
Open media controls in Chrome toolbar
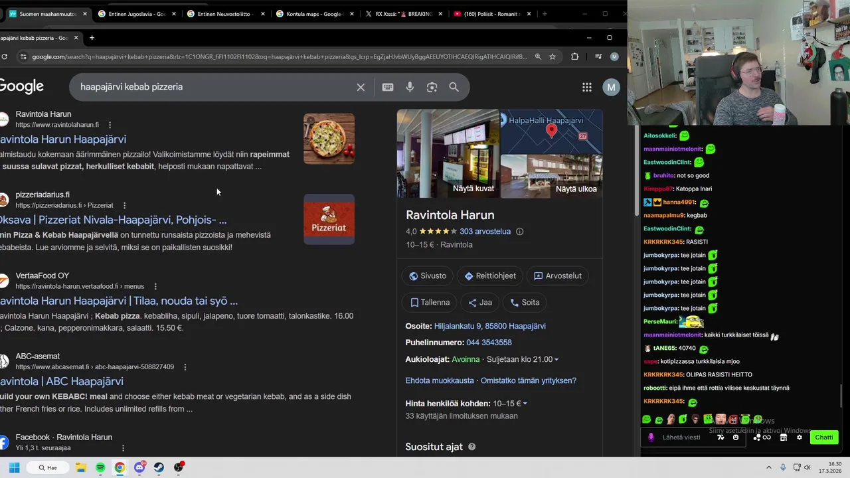pos(598,56)
